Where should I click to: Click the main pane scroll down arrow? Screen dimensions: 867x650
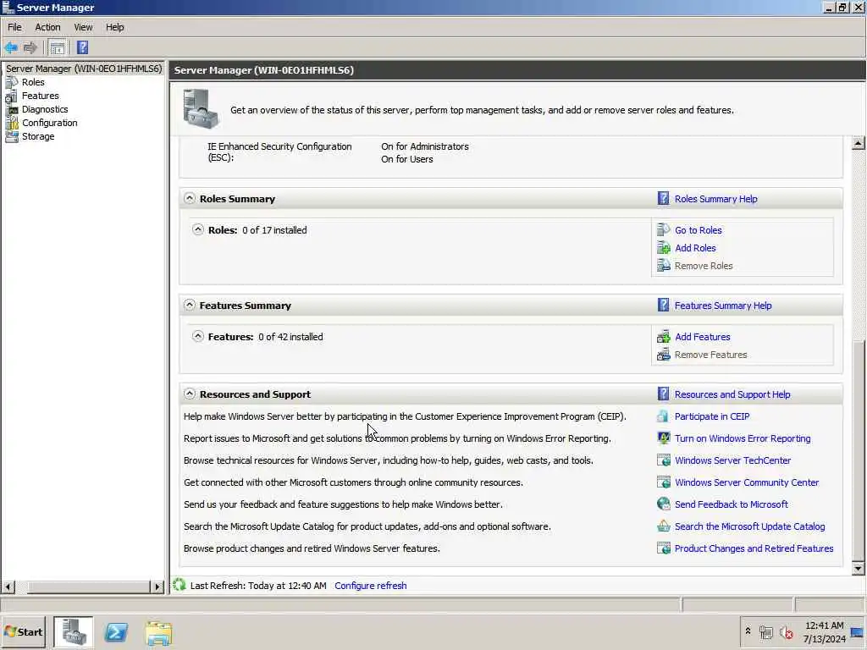(859, 568)
